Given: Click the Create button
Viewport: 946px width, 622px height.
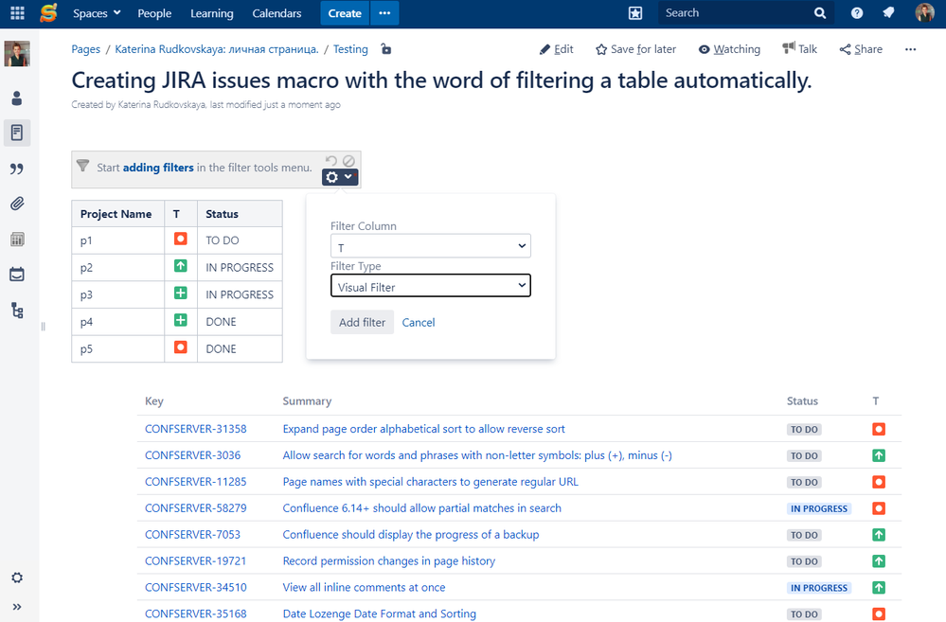Looking at the screenshot, I should pyautogui.click(x=345, y=13).
